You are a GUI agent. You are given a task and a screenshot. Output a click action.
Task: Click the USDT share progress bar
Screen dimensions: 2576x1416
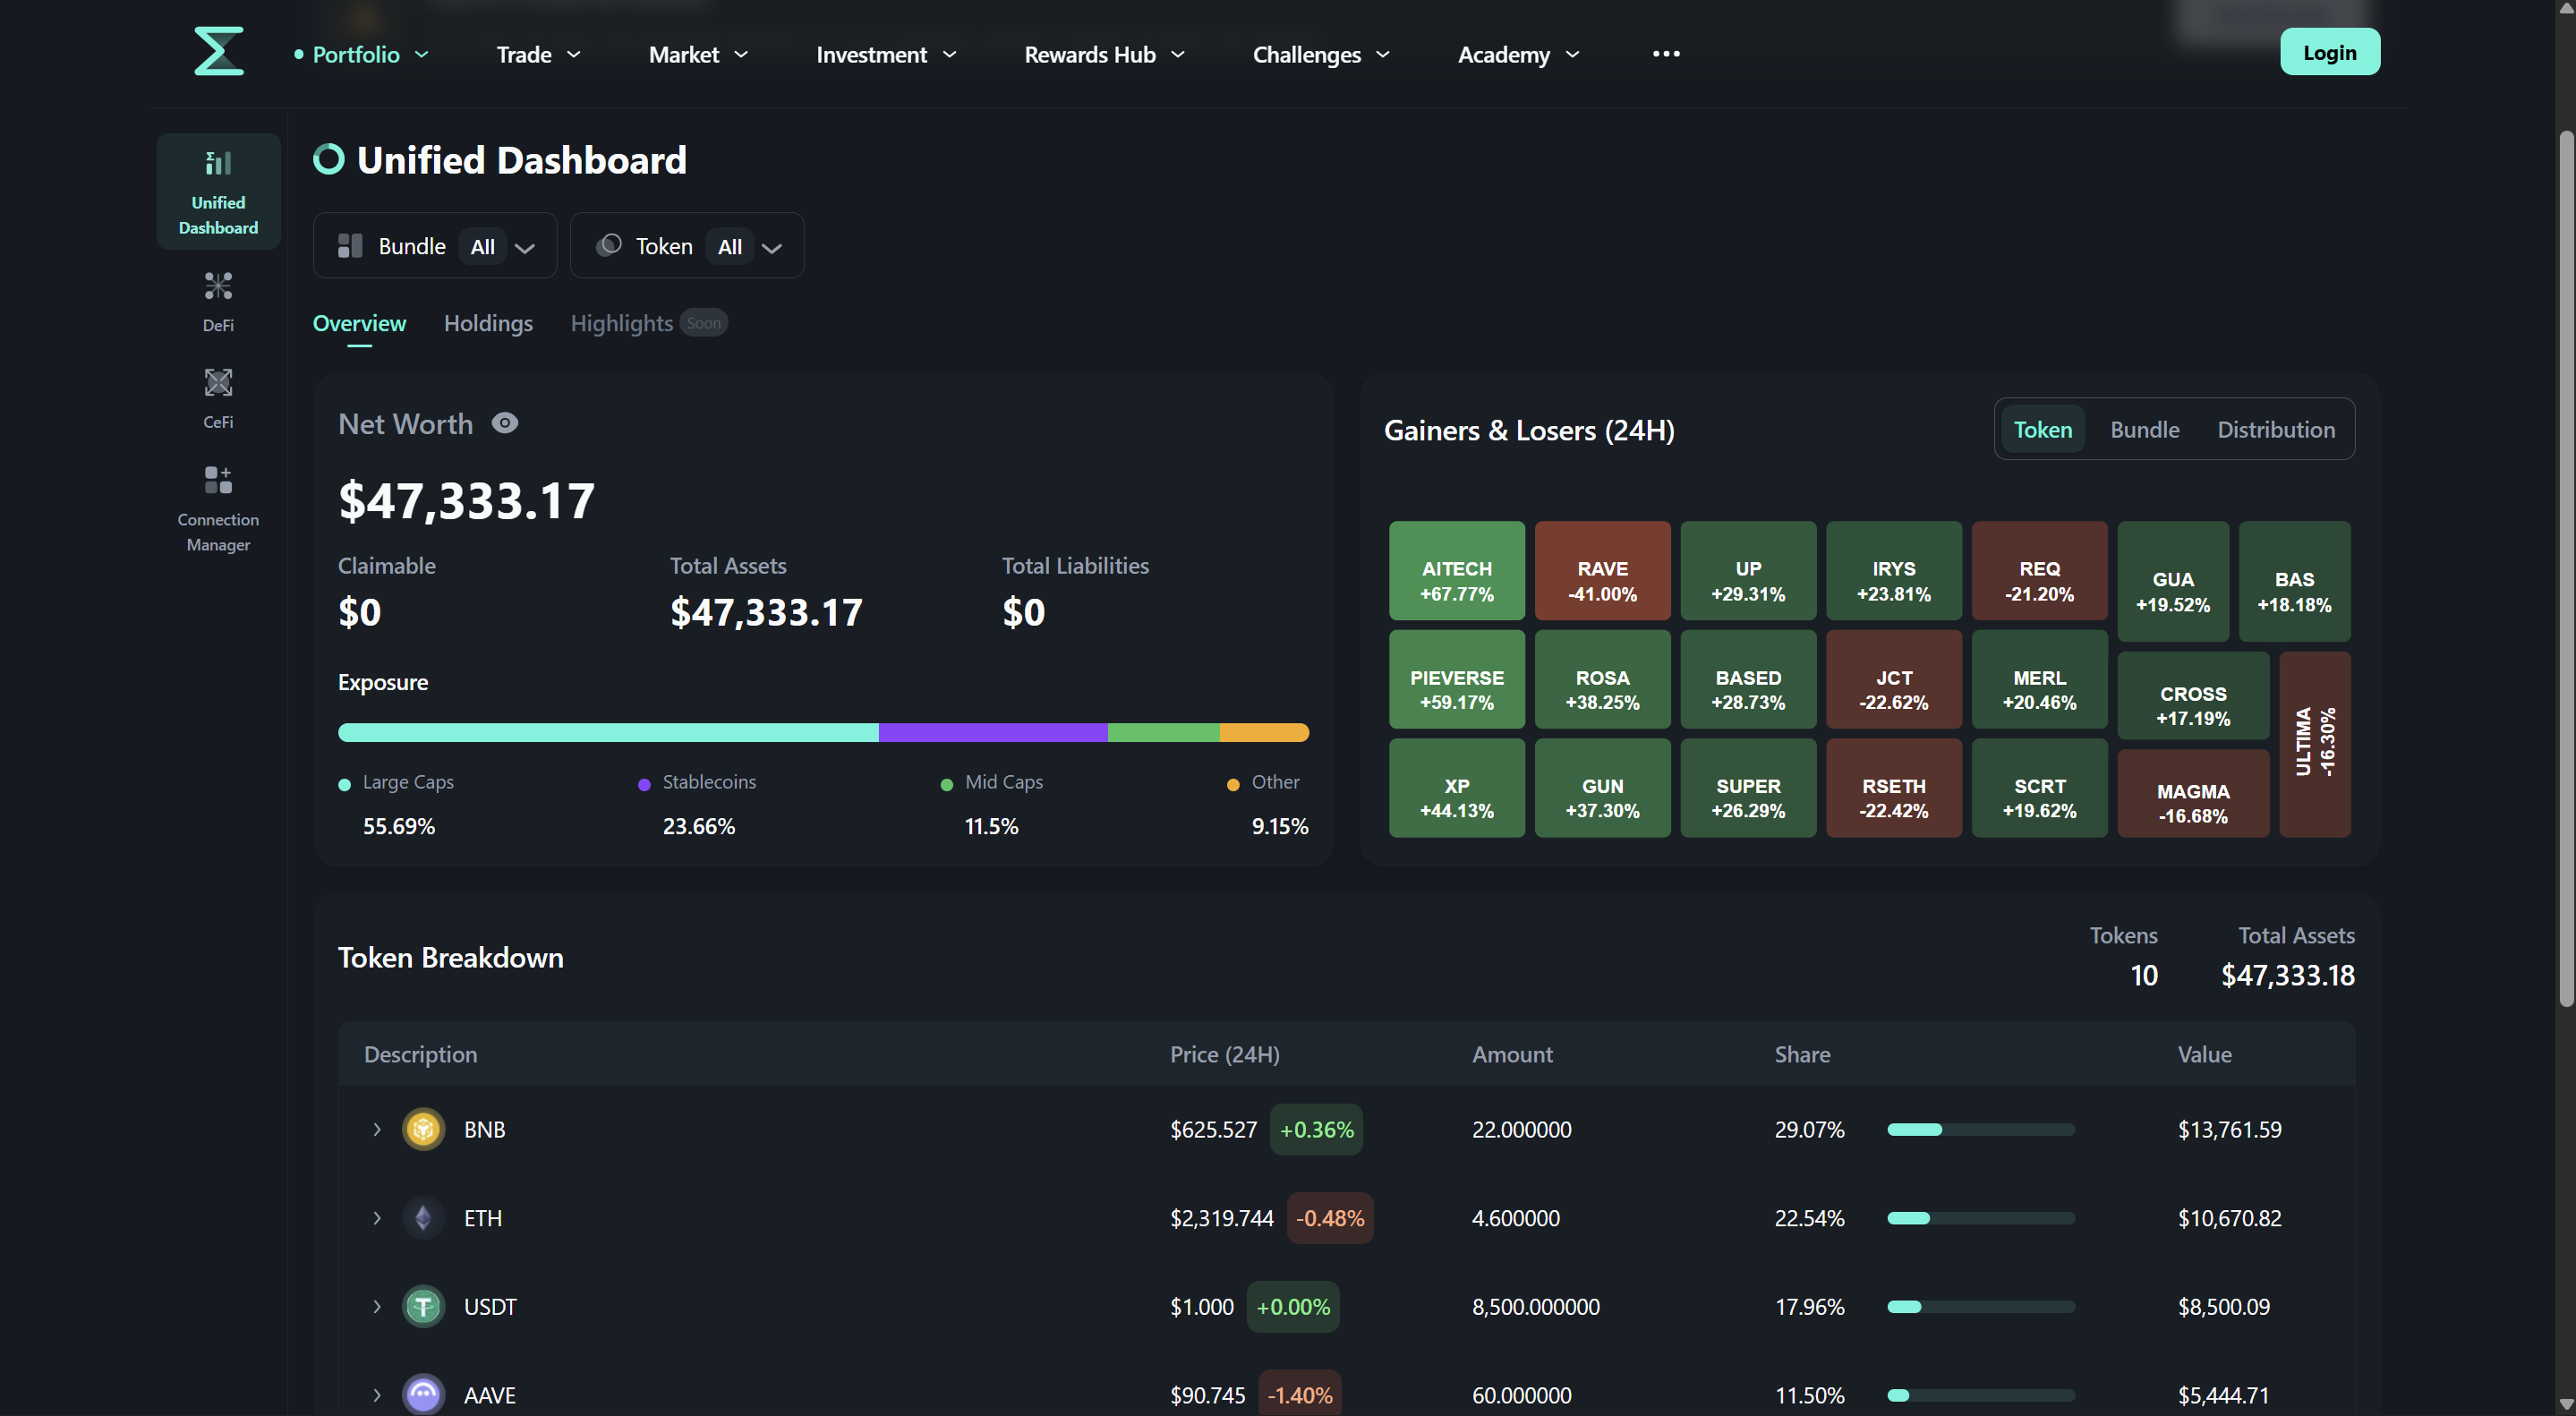click(x=1980, y=1307)
